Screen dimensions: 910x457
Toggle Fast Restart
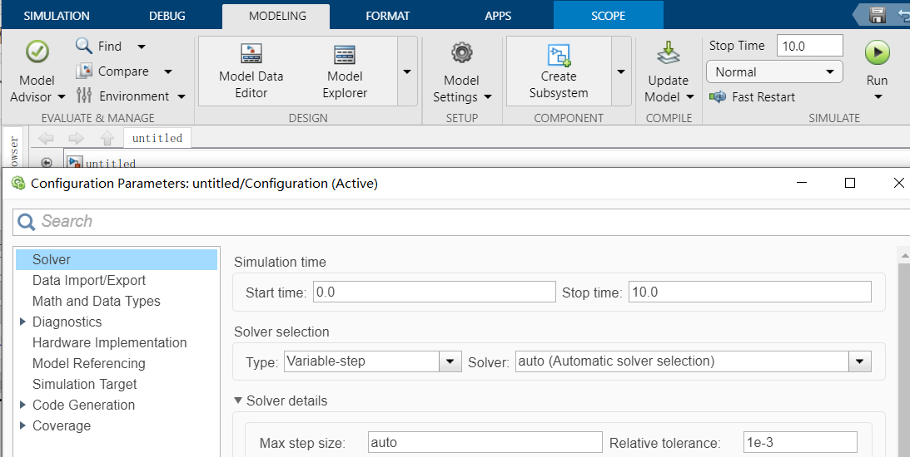point(752,96)
